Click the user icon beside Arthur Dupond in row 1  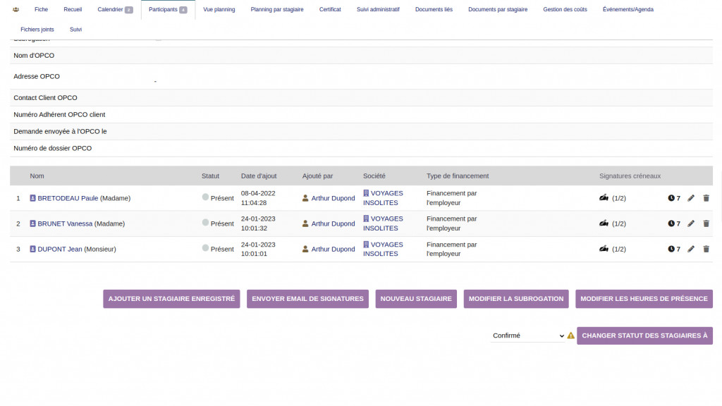point(305,198)
